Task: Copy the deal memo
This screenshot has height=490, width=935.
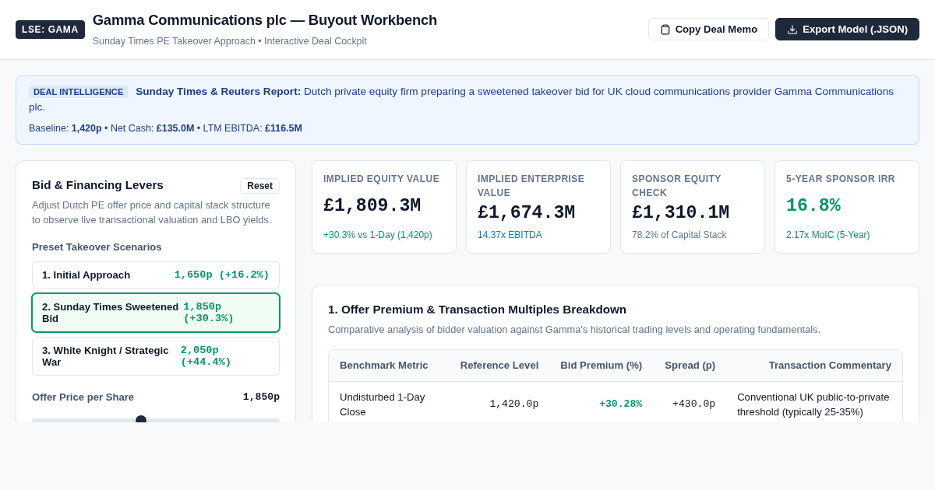Action: (x=708, y=30)
